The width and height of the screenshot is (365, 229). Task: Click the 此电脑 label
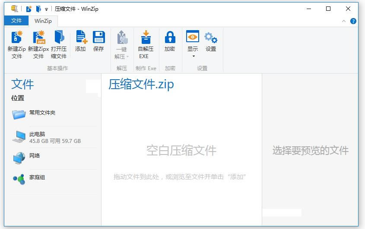(37, 134)
